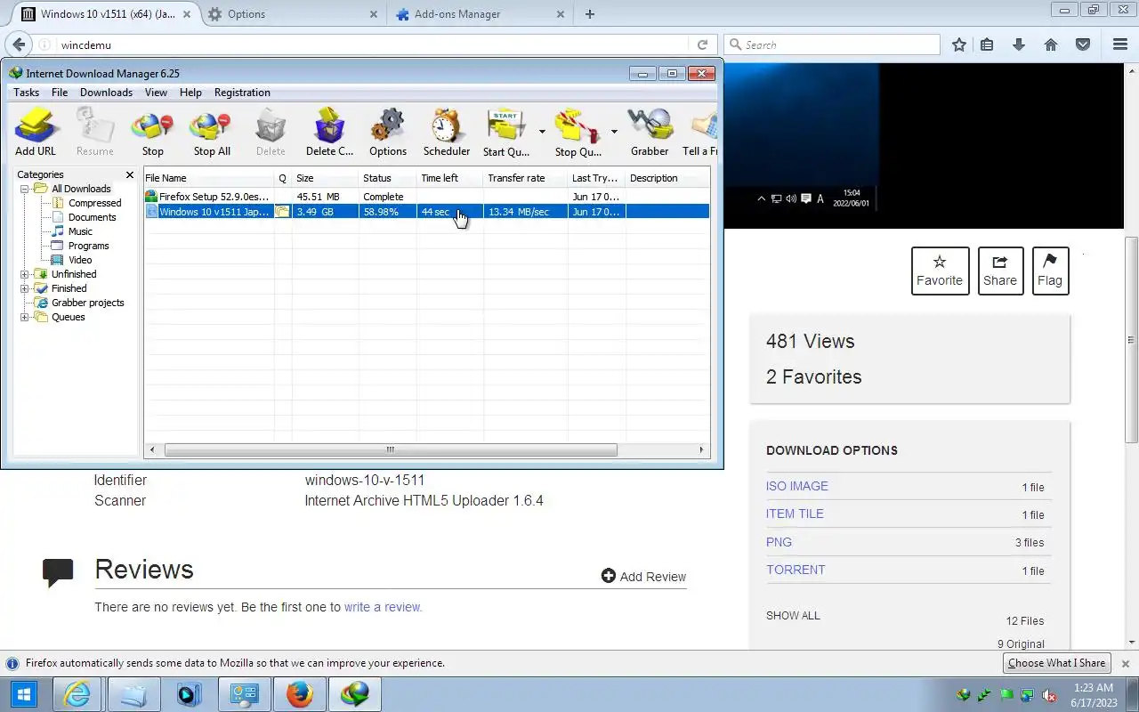Open the Grabber tool icon
The width and height of the screenshot is (1139, 712).
click(x=650, y=132)
